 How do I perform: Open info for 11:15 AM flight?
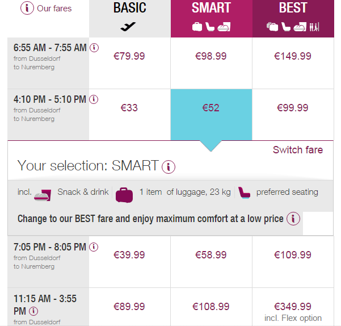click(33, 311)
